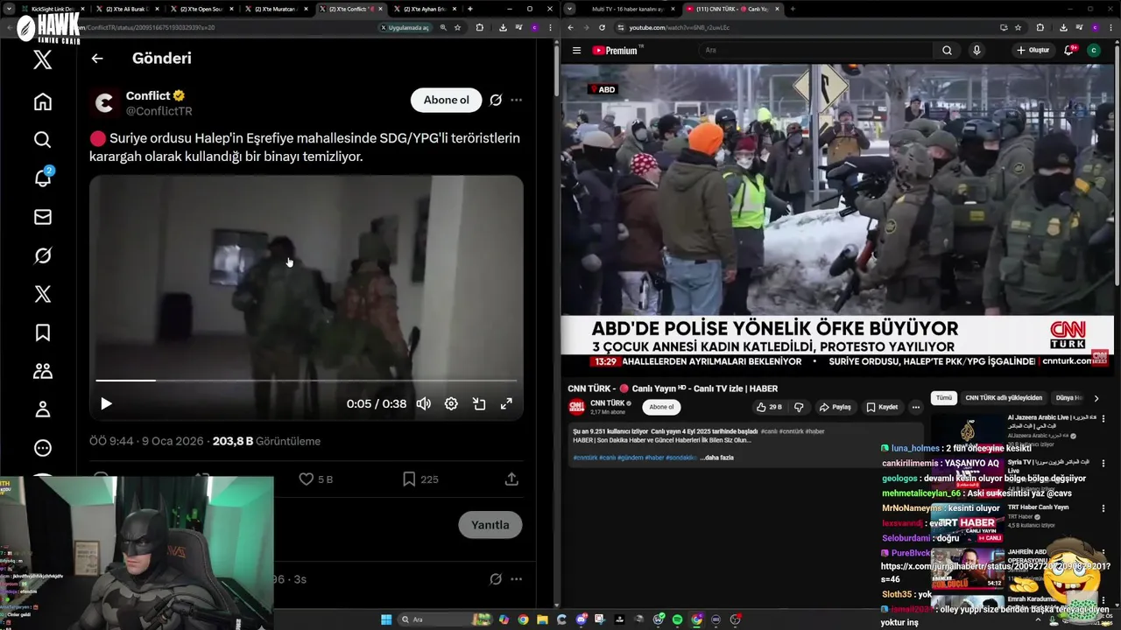Open YouTube account avatar menu
1121x630 pixels.
[x=1093, y=51]
